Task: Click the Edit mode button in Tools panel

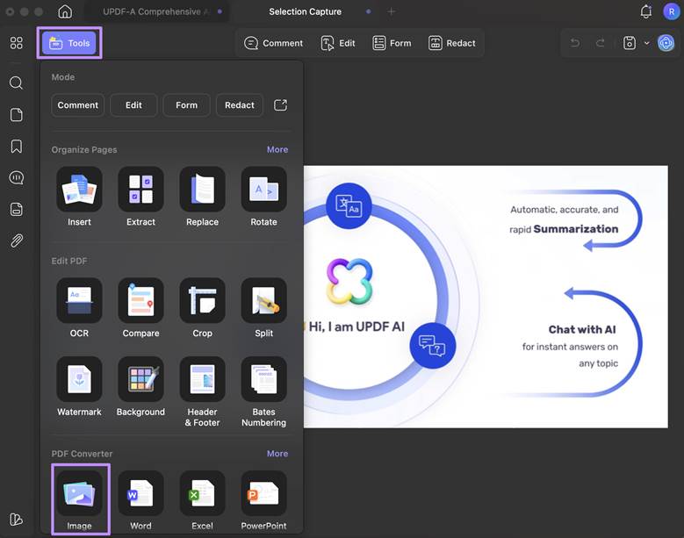Action: 133,105
